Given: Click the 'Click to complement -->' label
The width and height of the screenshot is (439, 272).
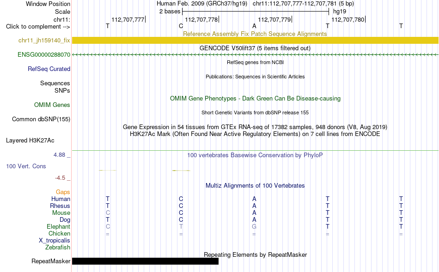Looking at the screenshot, I should coord(38,27).
